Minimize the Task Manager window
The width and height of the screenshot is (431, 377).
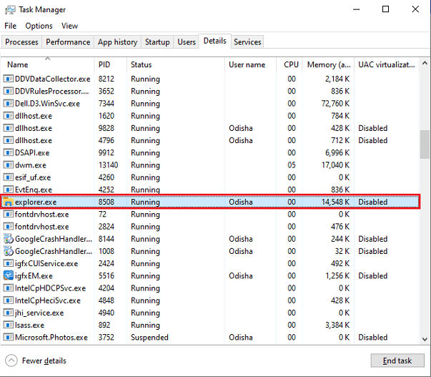click(357, 9)
